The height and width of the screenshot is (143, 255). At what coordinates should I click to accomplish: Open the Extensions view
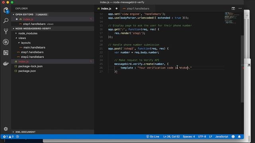tap(6, 53)
